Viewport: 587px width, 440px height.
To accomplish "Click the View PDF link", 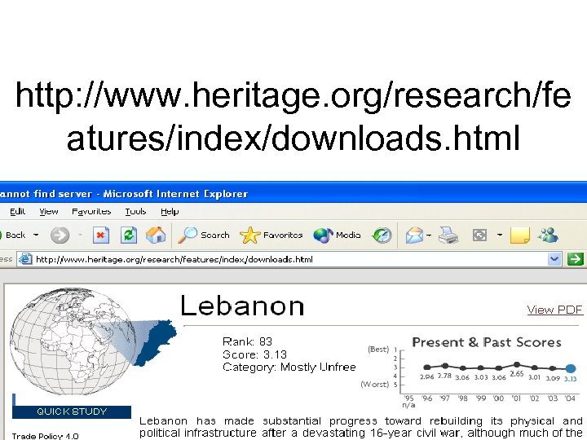I will 555,310.
